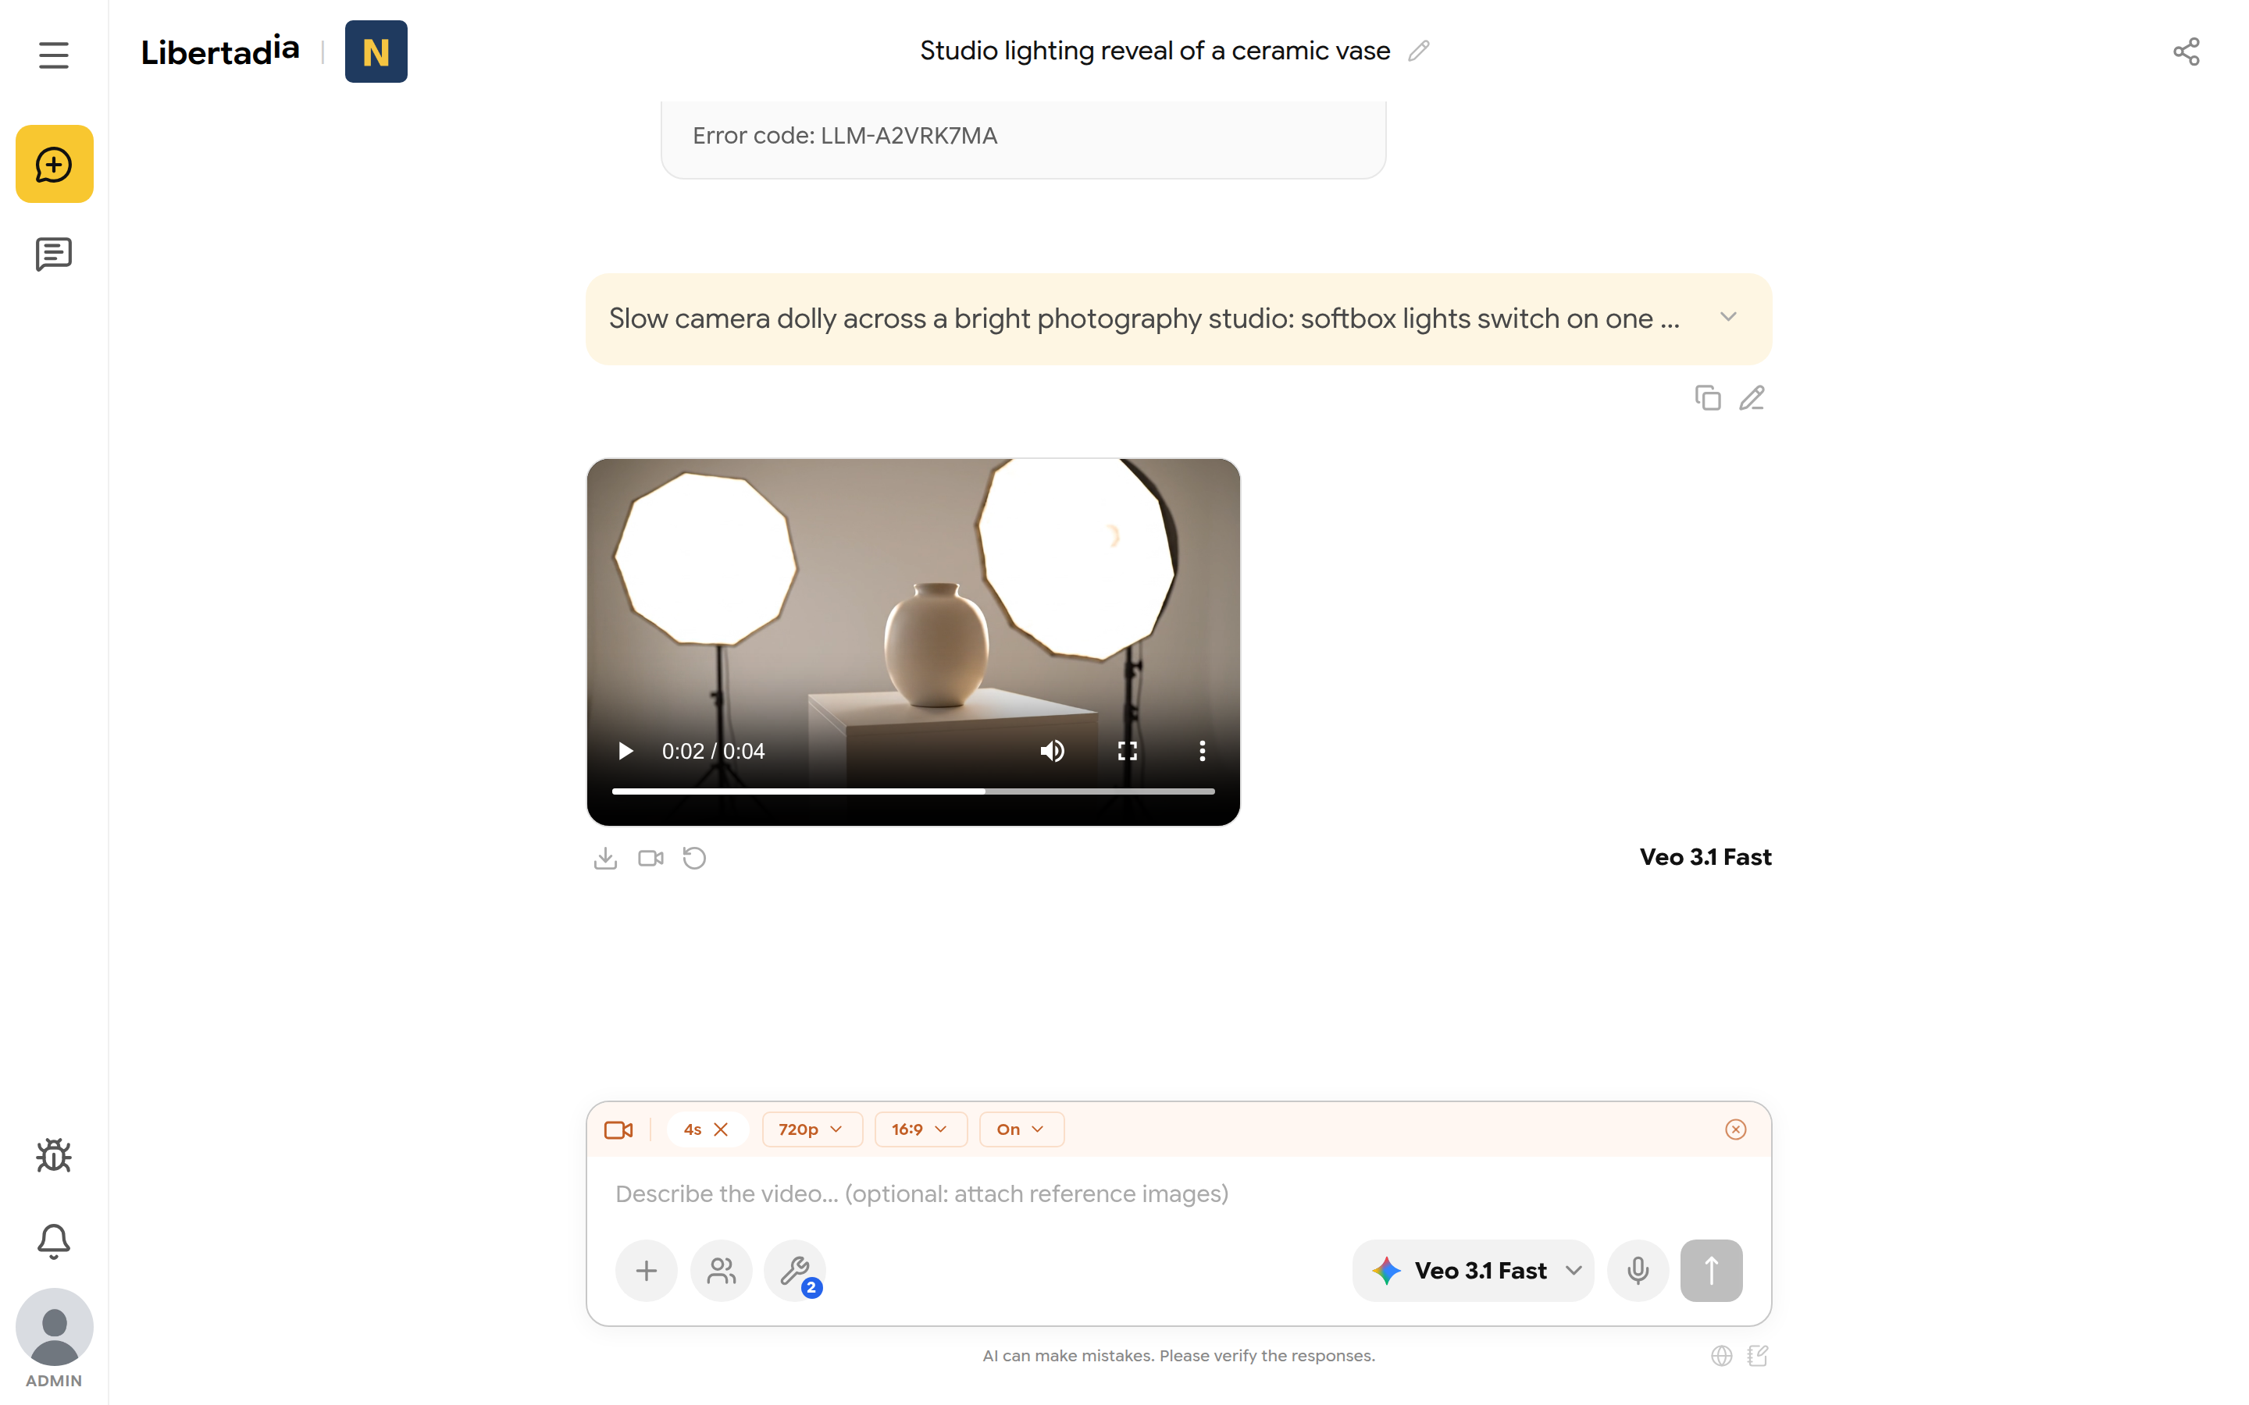2249x1405 pixels.
Task: Edit the conversation title pencil icon
Action: pyautogui.click(x=1418, y=51)
